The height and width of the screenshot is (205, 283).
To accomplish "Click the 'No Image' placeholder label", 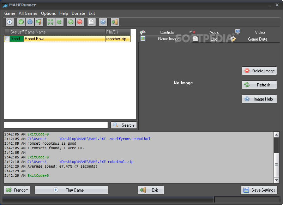I will tap(183, 83).
